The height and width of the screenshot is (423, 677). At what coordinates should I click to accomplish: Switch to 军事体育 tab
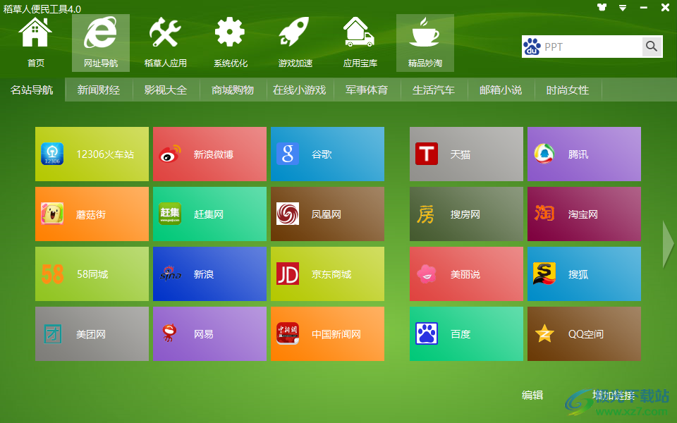point(367,90)
